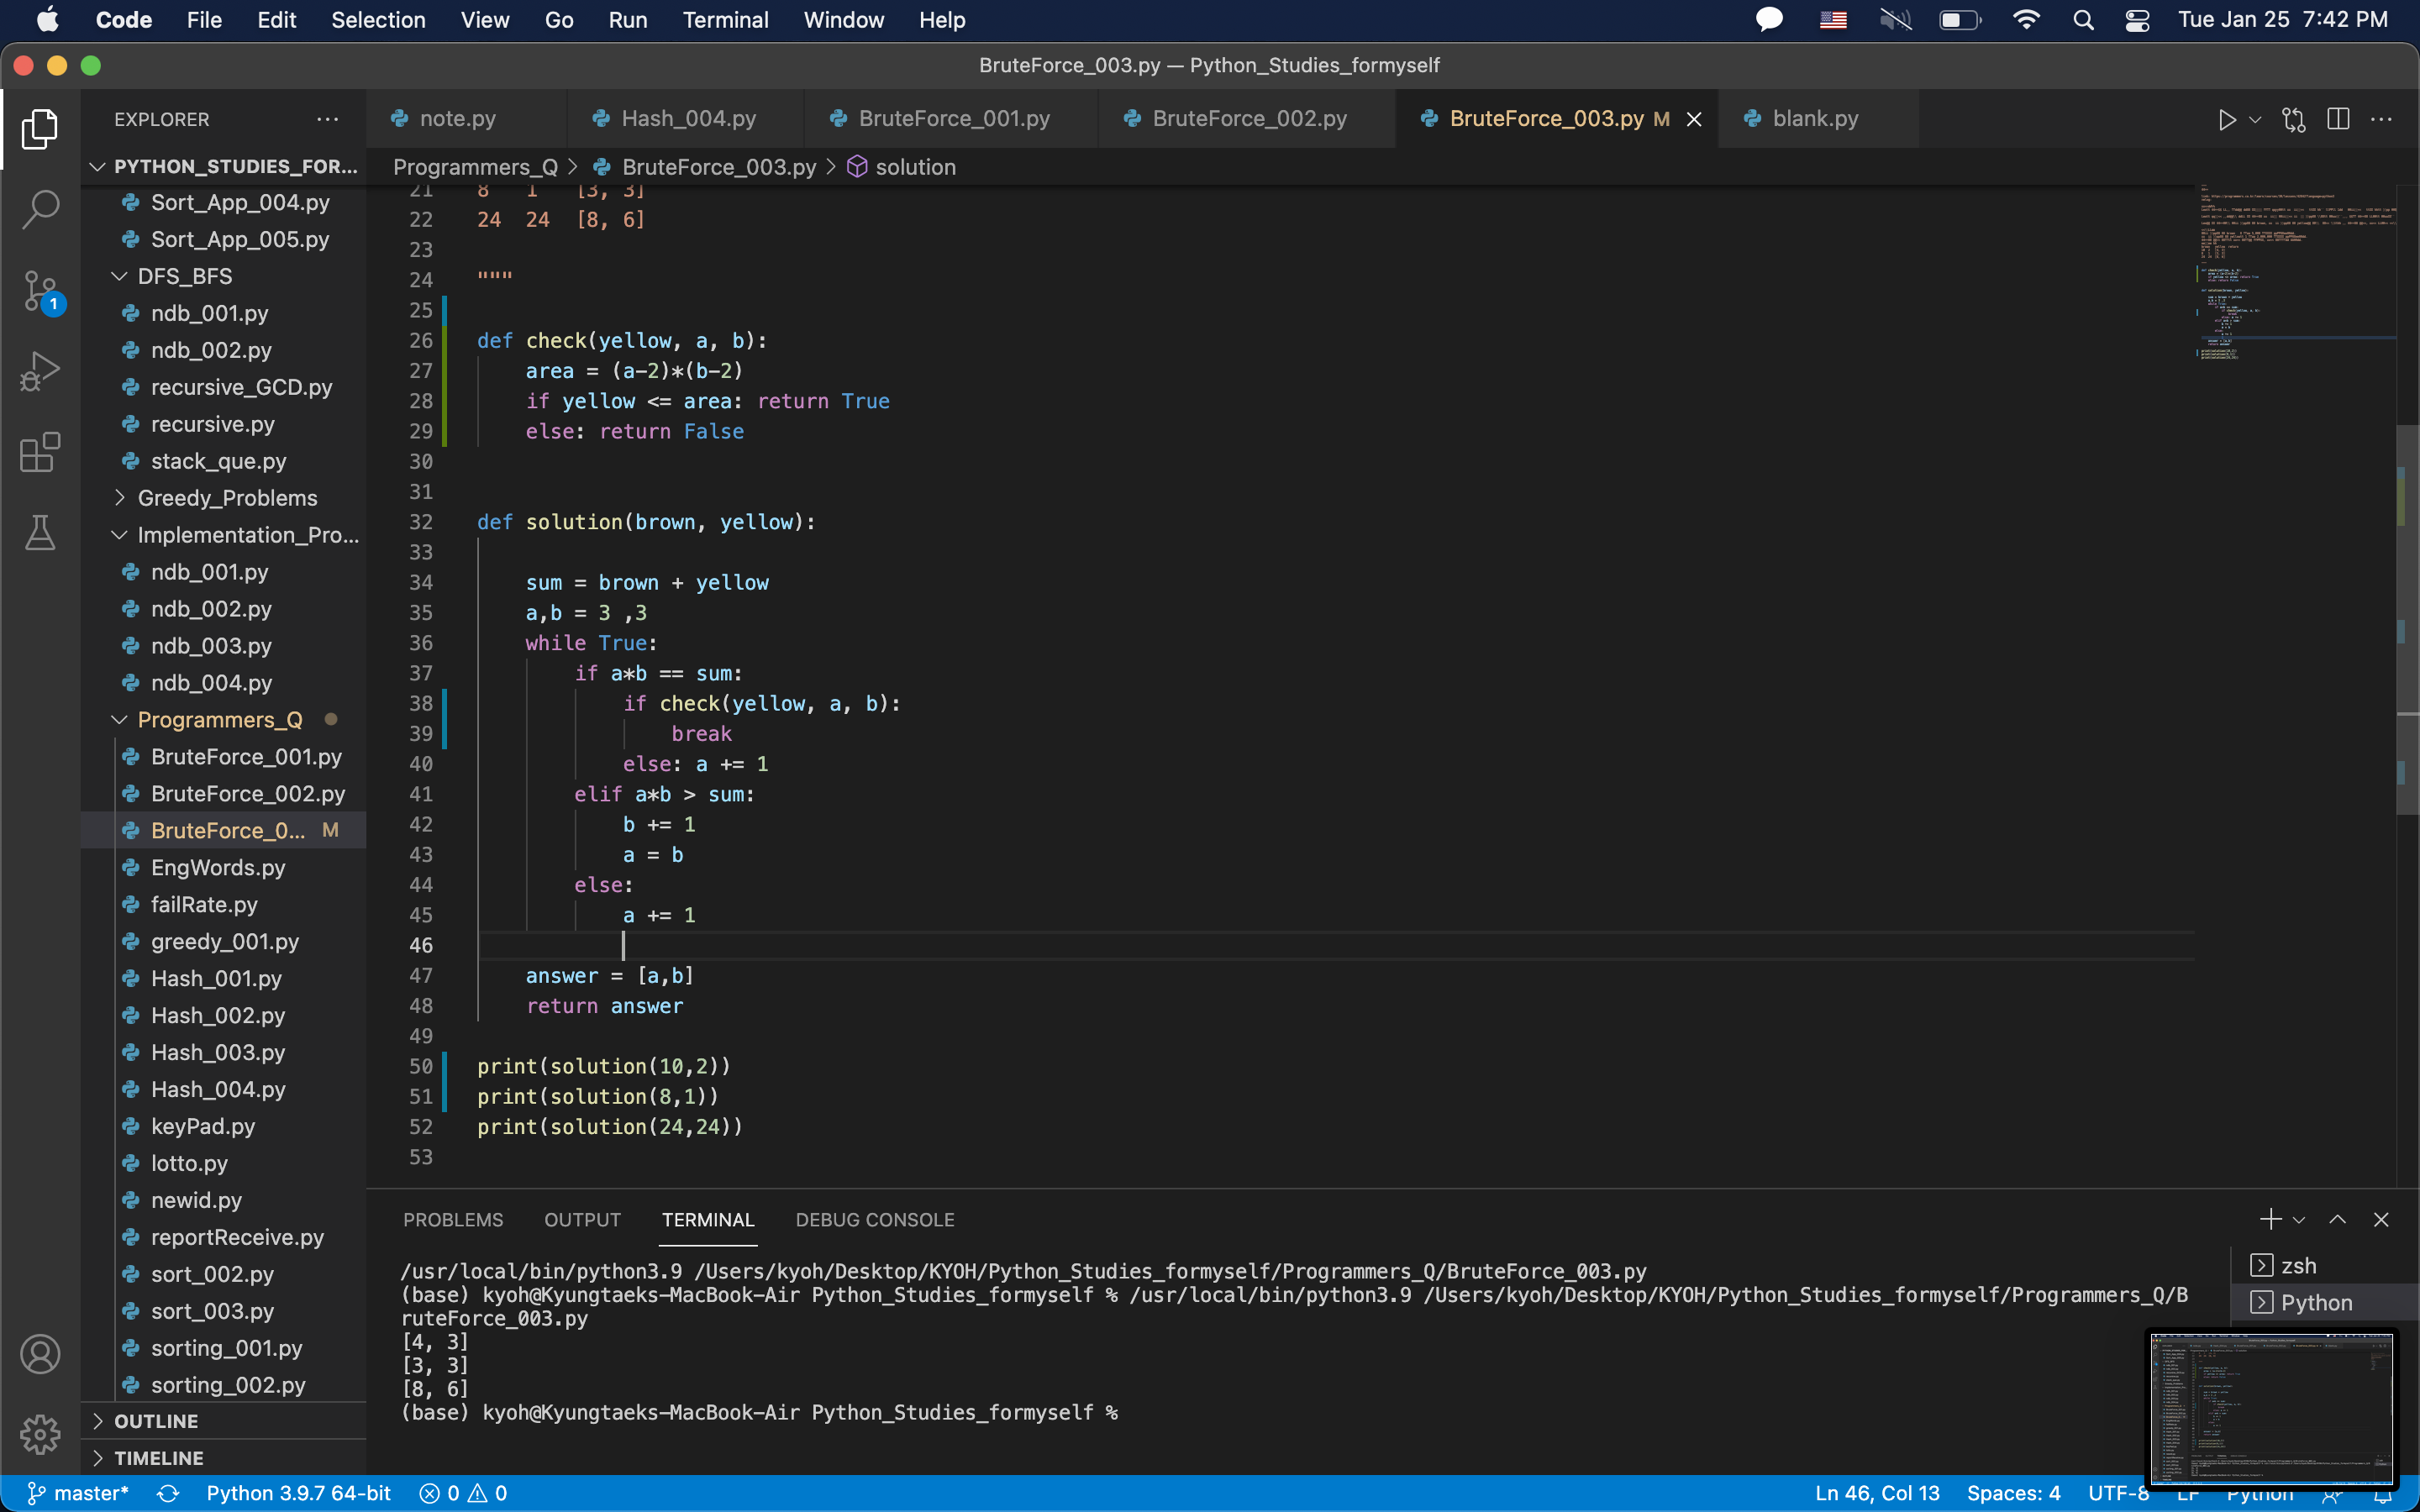Open the Terminal menu in menu bar
Image resolution: width=2420 pixels, height=1512 pixels.
point(725,20)
